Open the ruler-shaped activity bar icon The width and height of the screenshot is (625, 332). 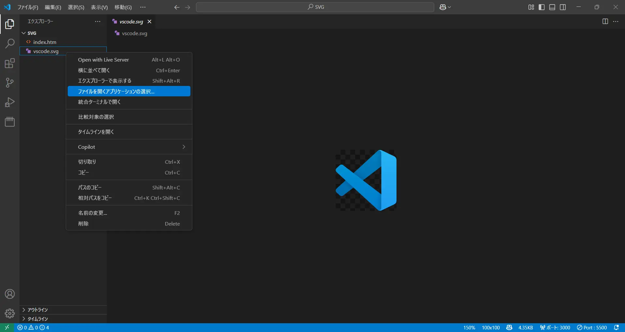click(10, 122)
